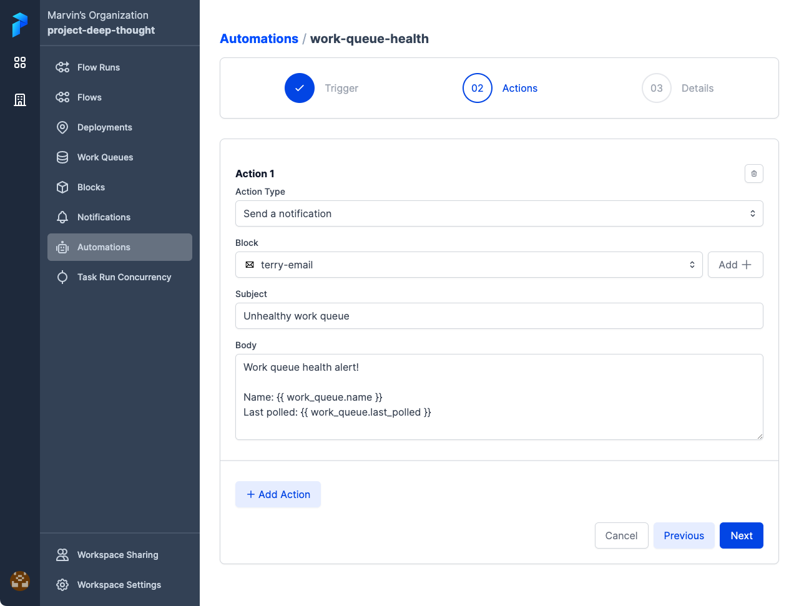Viewport: 799px width, 606px height.
Task: Open Workspace Sharing
Action: [120, 555]
